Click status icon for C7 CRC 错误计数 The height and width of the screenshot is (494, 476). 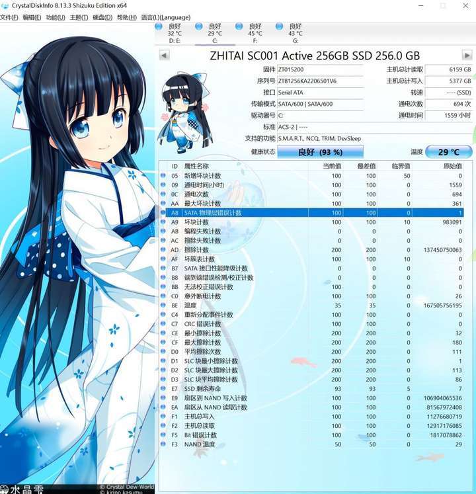point(163,323)
